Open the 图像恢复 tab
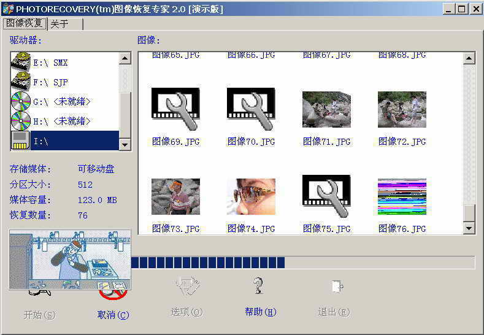Screen dimensions: 484x335 25,23
